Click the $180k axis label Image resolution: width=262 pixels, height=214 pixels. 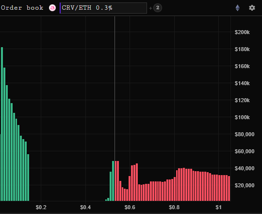(x=242, y=49)
